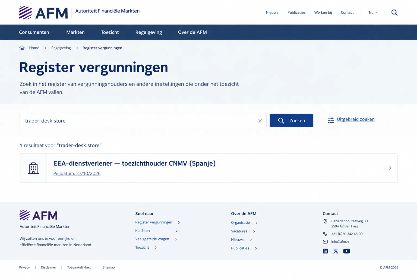Open Publicaties in the top bar
Image resolution: width=417 pixels, height=278 pixels.
[296, 12]
